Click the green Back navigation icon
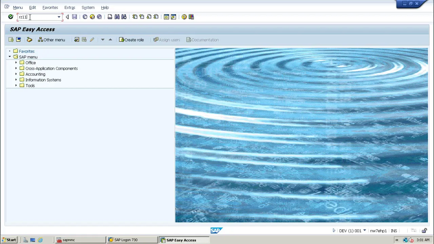Screen dimensions: 434x244 [x=85, y=17]
